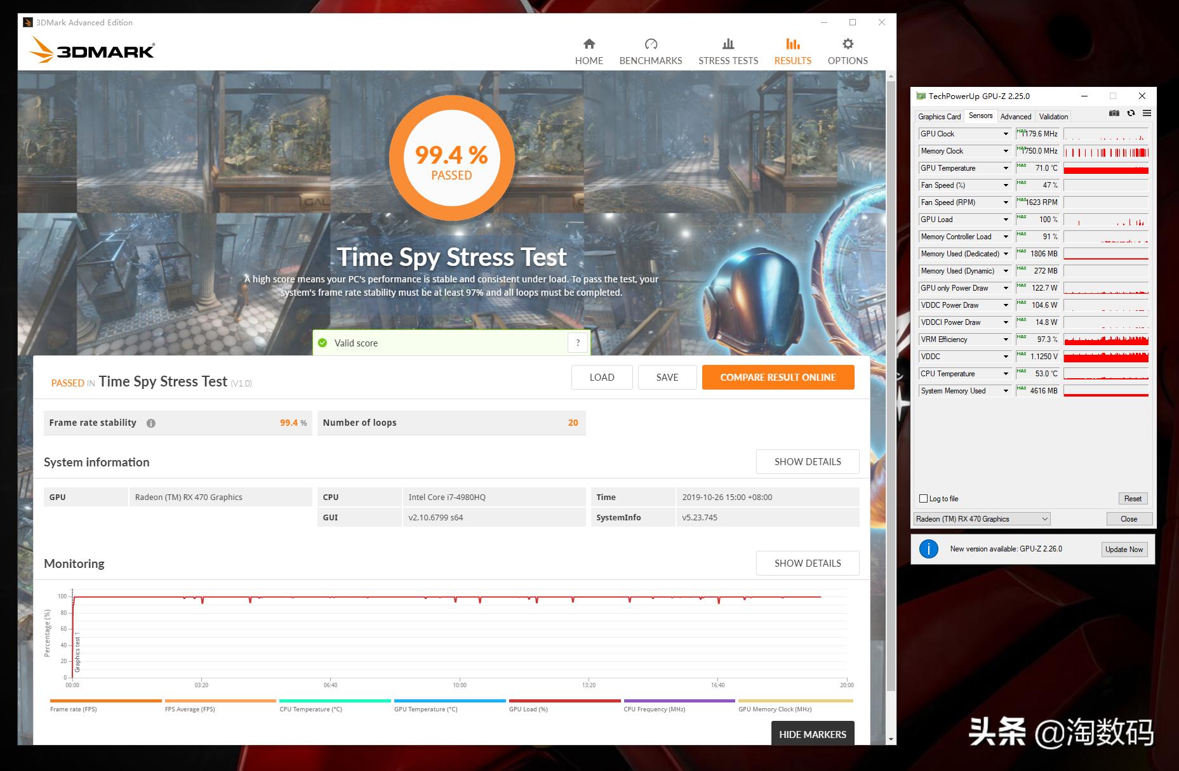
Task: Open the GPU-Z hamburger menu
Action: tap(1147, 113)
